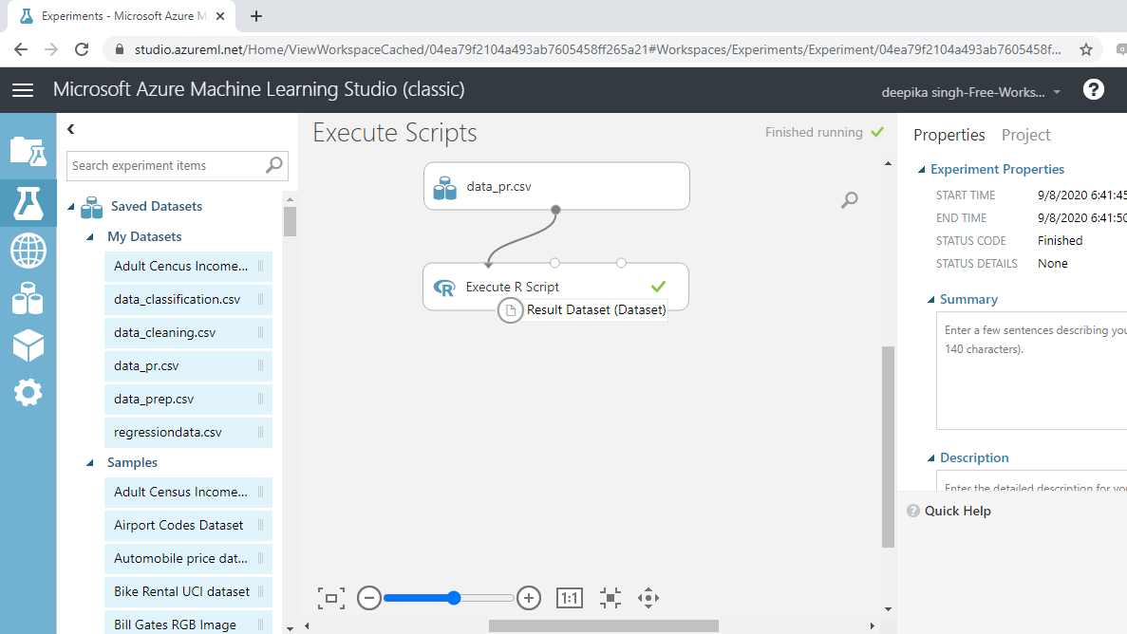This screenshot has width=1127, height=634.
Task: Open Datasets cylinder icon in sidebar
Action: (28, 298)
